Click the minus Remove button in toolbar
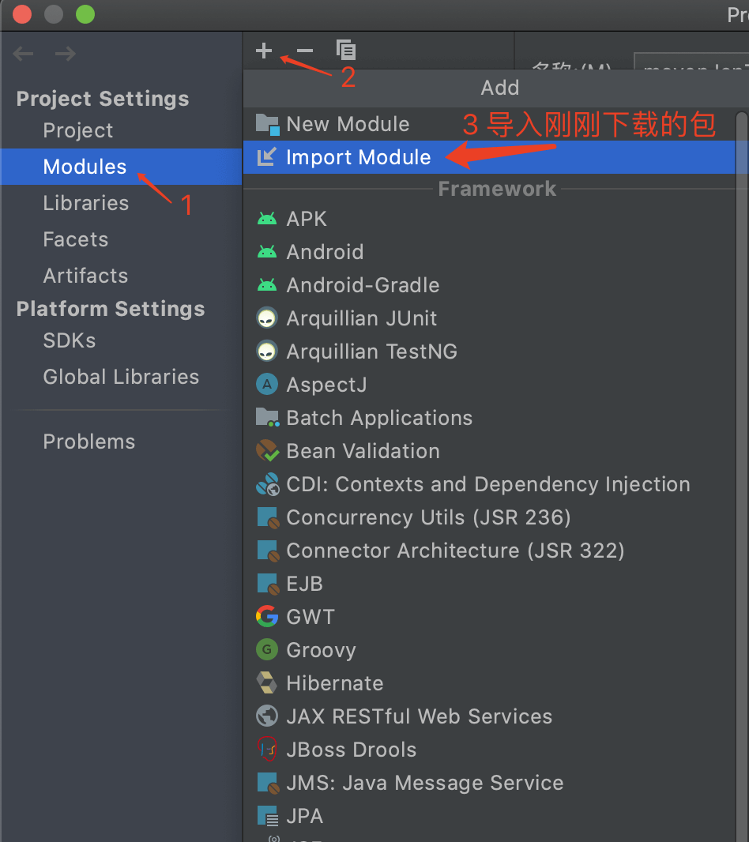Image resolution: width=749 pixels, height=842 pixels. (305, 51)
